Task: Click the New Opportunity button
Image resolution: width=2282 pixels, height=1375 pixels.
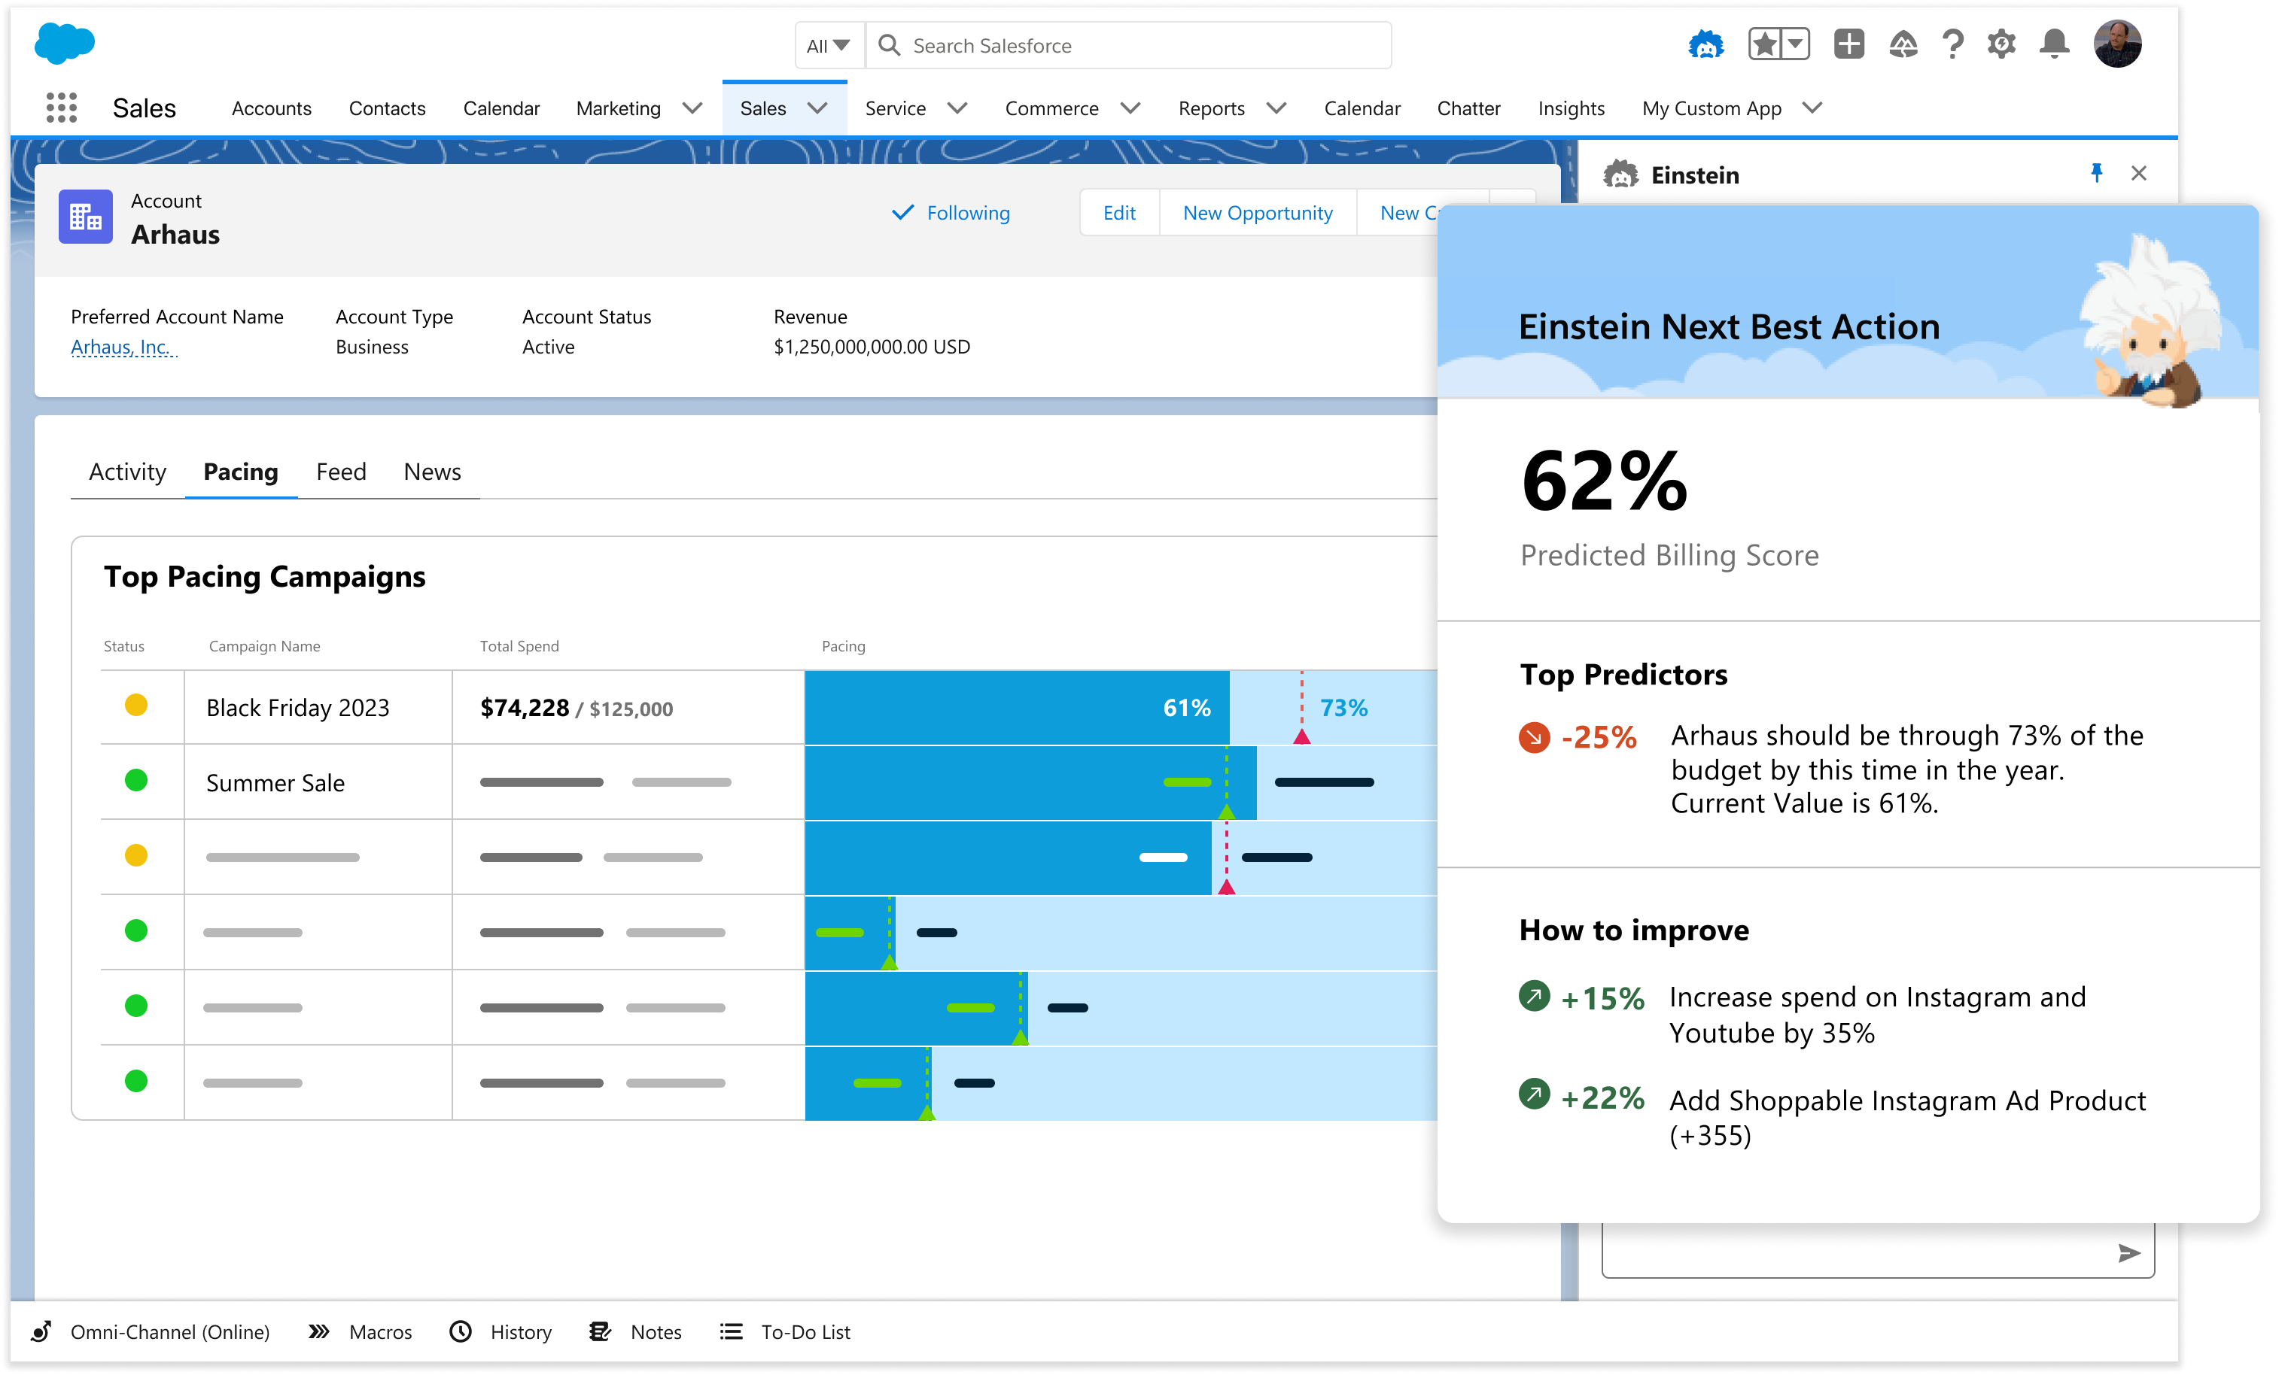Action: click(1257, 213)
